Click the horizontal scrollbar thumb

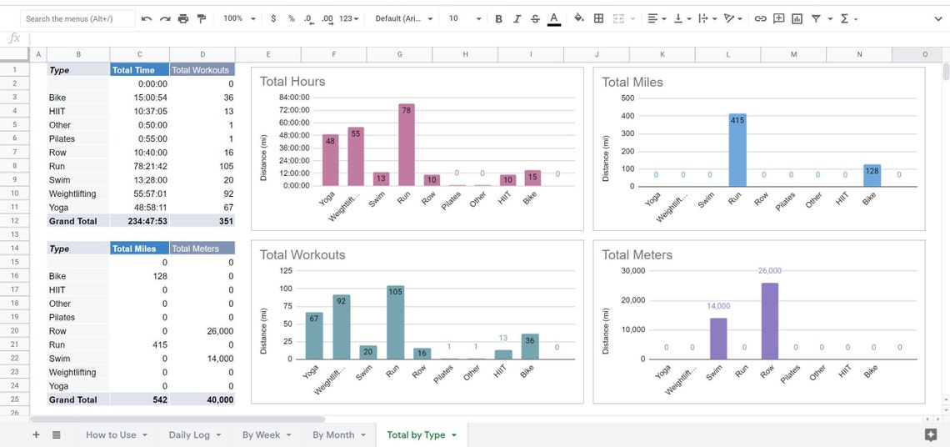(177, 419)
